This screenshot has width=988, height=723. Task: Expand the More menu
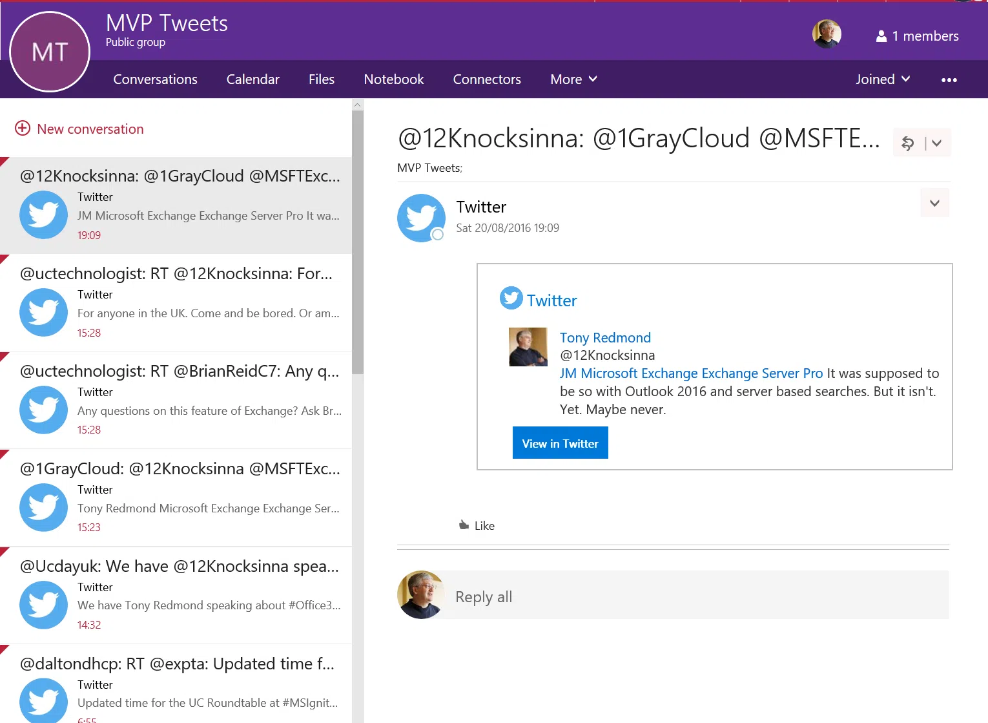(573, 79)
